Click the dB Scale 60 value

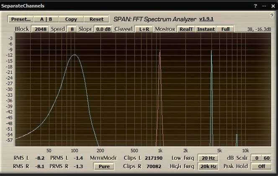pos(266,158)
